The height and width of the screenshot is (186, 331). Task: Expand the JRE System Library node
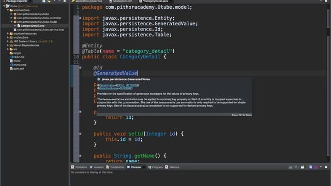click(8, 41)
